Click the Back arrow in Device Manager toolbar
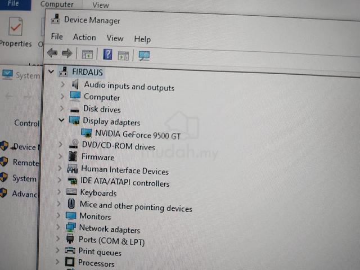The image size is (360, 270). [x=52, y=53]
